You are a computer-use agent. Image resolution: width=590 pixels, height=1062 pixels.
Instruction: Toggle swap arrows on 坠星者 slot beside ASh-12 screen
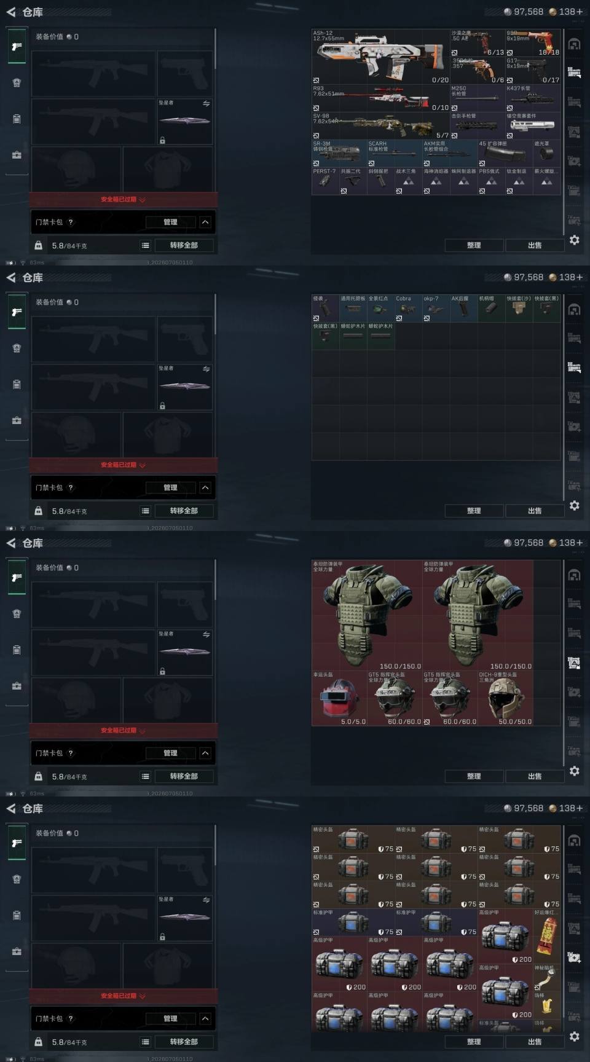coord(206,104)
